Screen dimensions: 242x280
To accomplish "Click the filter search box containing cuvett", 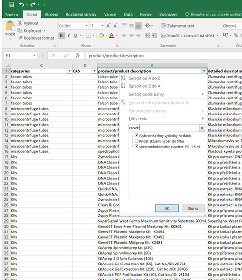I will 164,128.
